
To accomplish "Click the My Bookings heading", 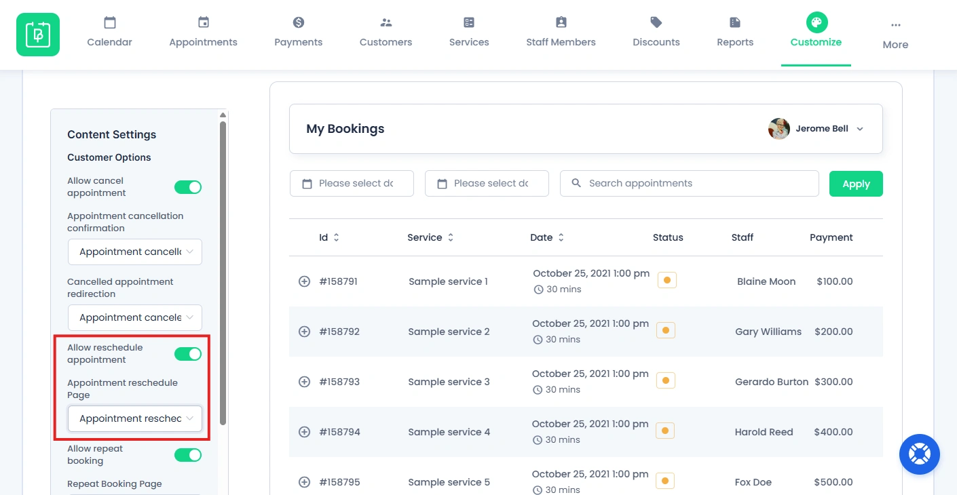I will [x=345, y=129].
